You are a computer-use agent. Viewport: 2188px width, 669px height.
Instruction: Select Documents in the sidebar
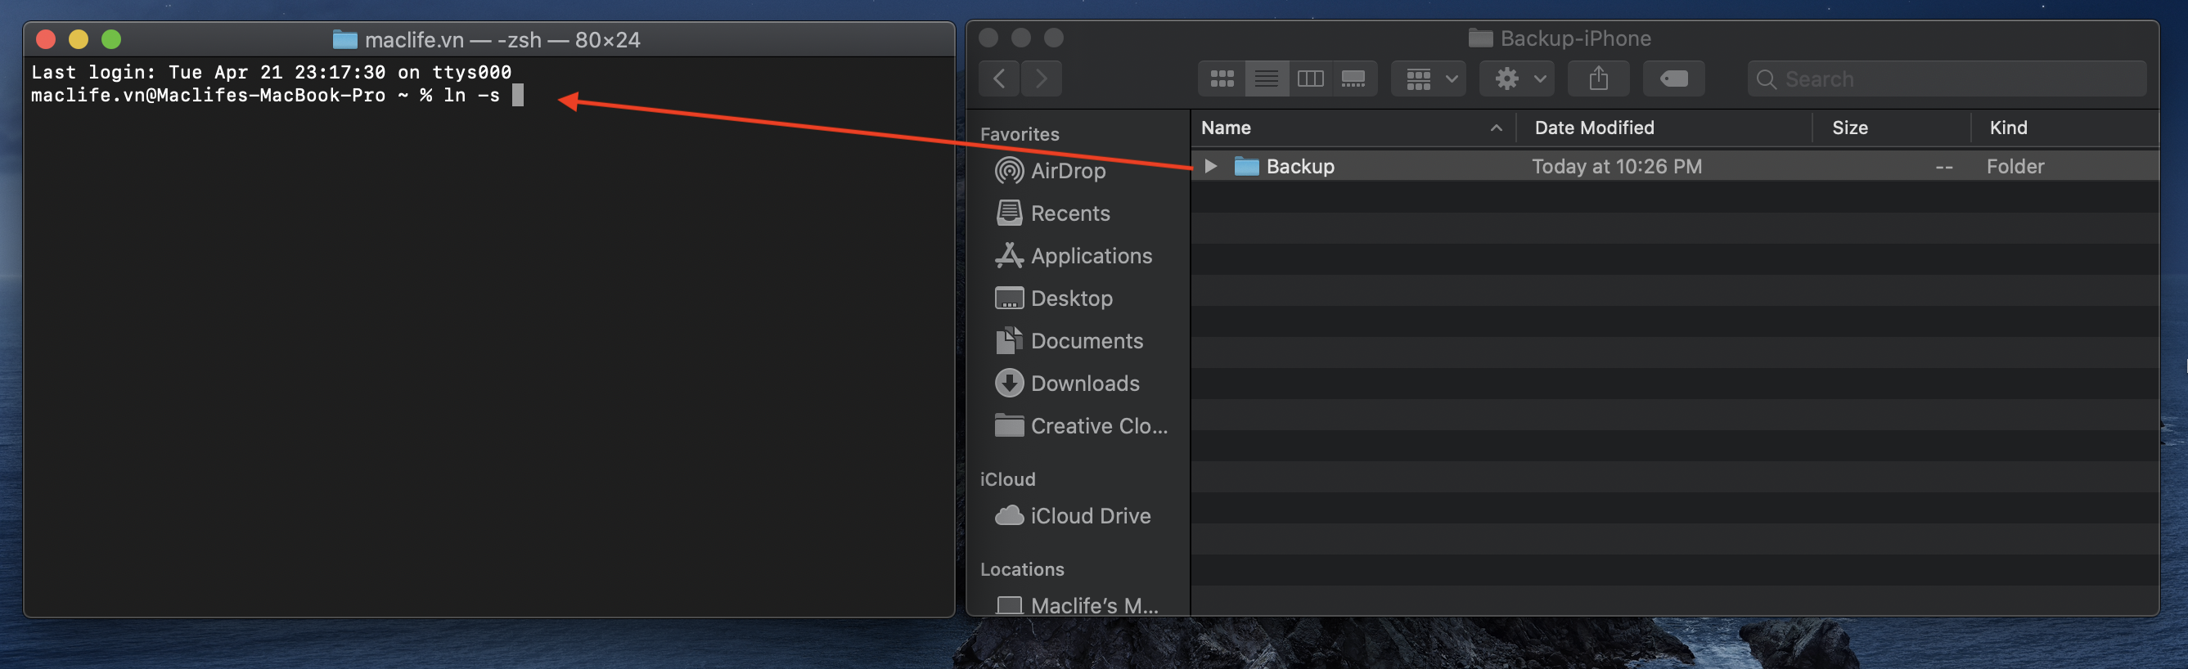[x=1086, y=340]
